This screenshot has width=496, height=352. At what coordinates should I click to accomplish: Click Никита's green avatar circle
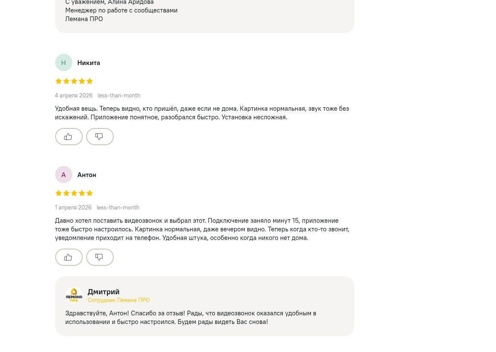(x=64, y=62)
